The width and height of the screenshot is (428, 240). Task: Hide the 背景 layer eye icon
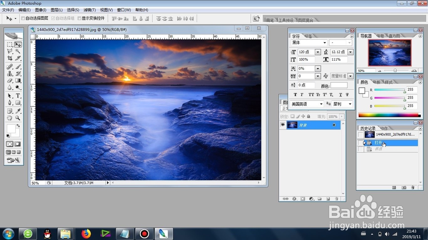point(283,125)
